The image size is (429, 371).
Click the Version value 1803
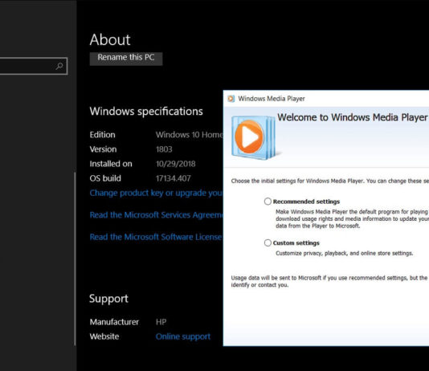click(x=164, y=149)
